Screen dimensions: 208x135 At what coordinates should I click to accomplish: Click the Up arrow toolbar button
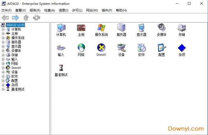26,18
